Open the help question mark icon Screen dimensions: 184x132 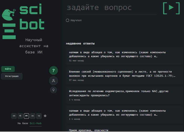54,70
